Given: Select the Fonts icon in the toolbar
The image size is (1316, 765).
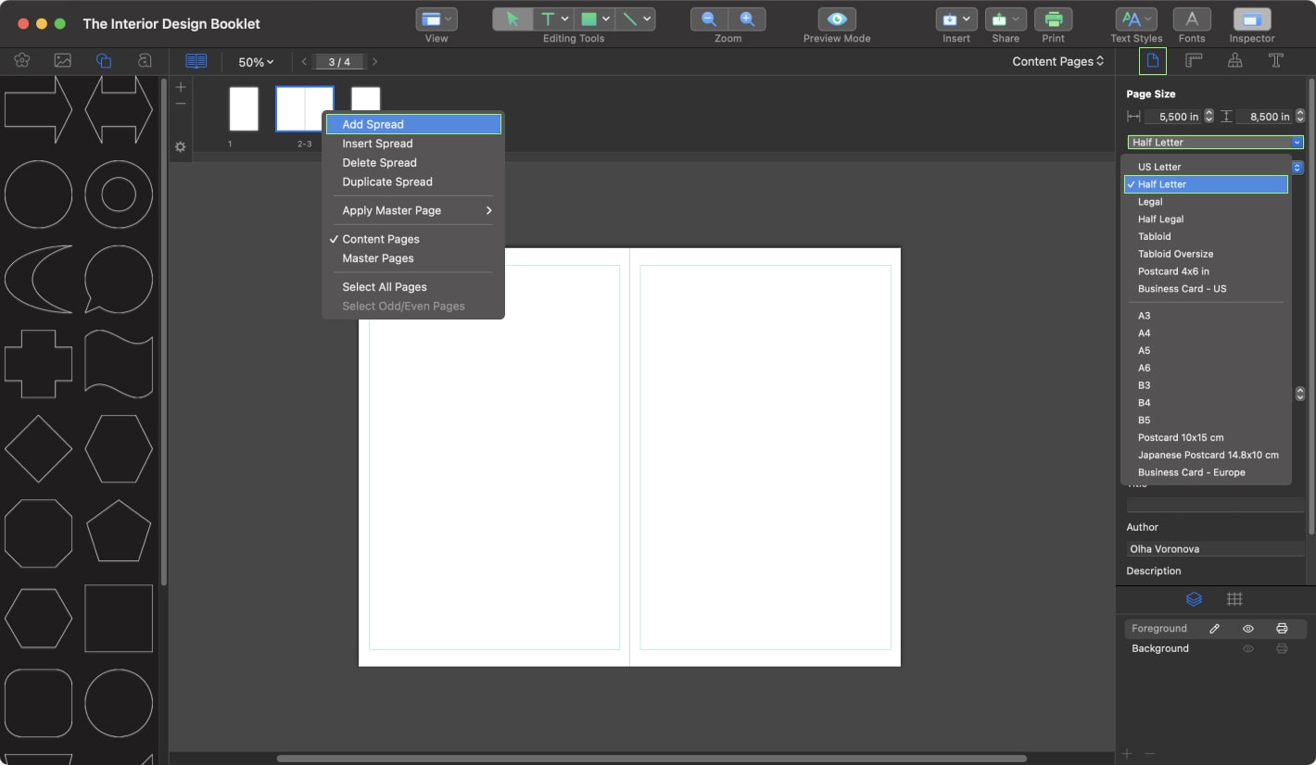Looking at the screenshot, I should click(1192, 19).
